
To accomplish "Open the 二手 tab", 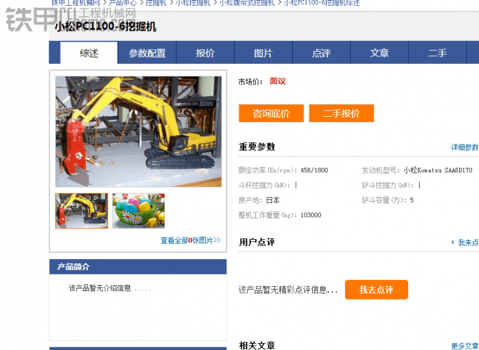I will 437,53.
